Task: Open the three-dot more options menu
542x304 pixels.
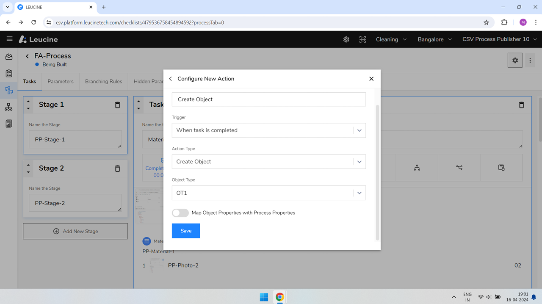Action: (530, 61)
